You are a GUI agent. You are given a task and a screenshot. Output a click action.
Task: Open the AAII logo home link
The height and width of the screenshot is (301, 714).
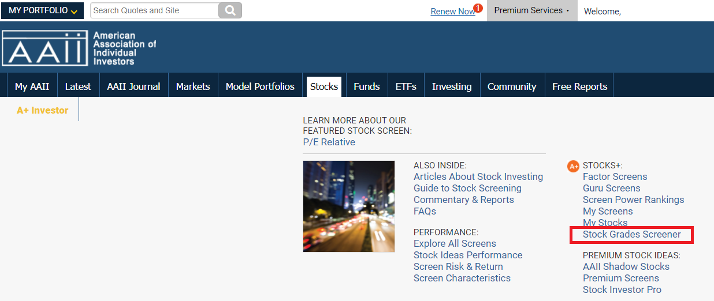click(x=79, y=48)
